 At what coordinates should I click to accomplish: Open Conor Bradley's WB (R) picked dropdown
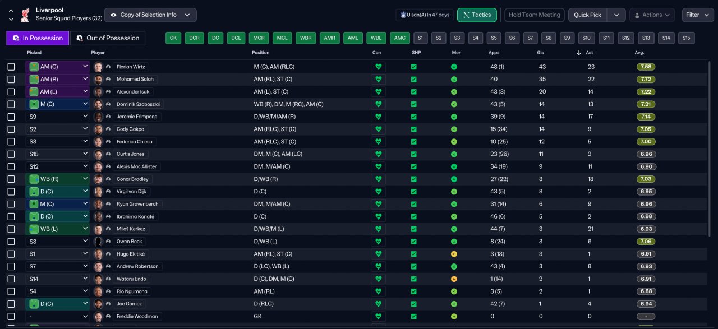pyautogui.click(x=57, y=179)
